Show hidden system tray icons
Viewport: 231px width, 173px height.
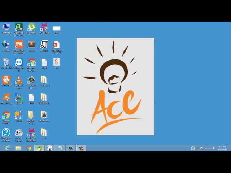(197, 148)
